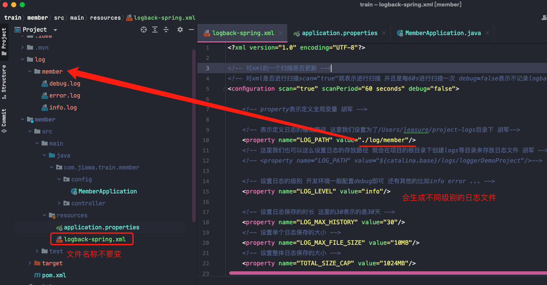The height and width of the screenshot is (285, 547).
Task: Click the .mvn folder icon
Action: click(x=30, y=47)
